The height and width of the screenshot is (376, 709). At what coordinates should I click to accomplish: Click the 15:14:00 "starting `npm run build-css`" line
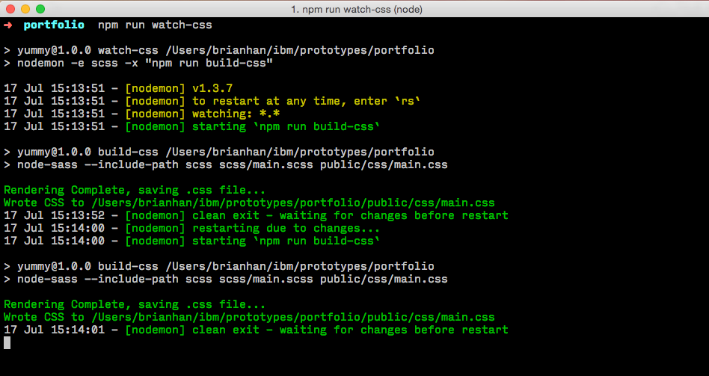coord(191,241)
